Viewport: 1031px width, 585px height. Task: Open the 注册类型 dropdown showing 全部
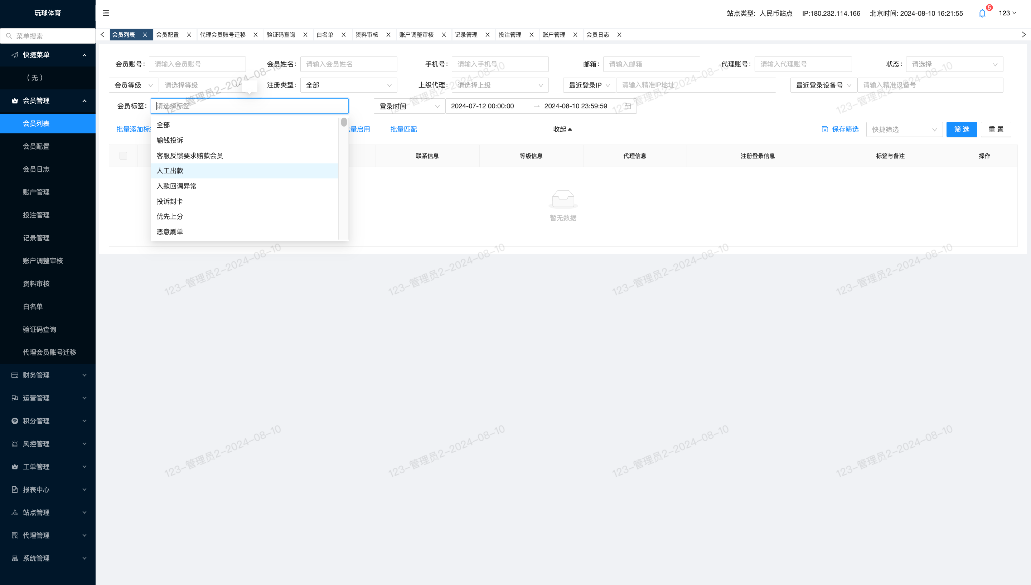349,85
